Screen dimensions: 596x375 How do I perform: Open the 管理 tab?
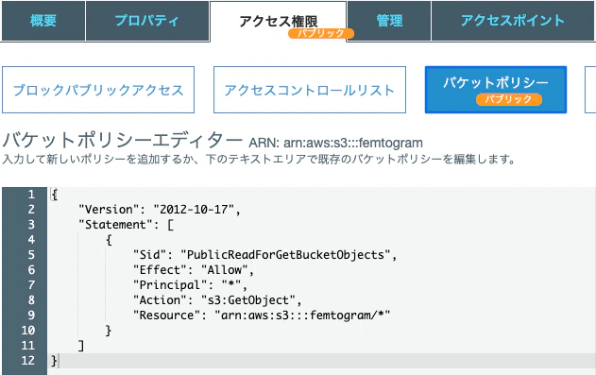(389, 21)
